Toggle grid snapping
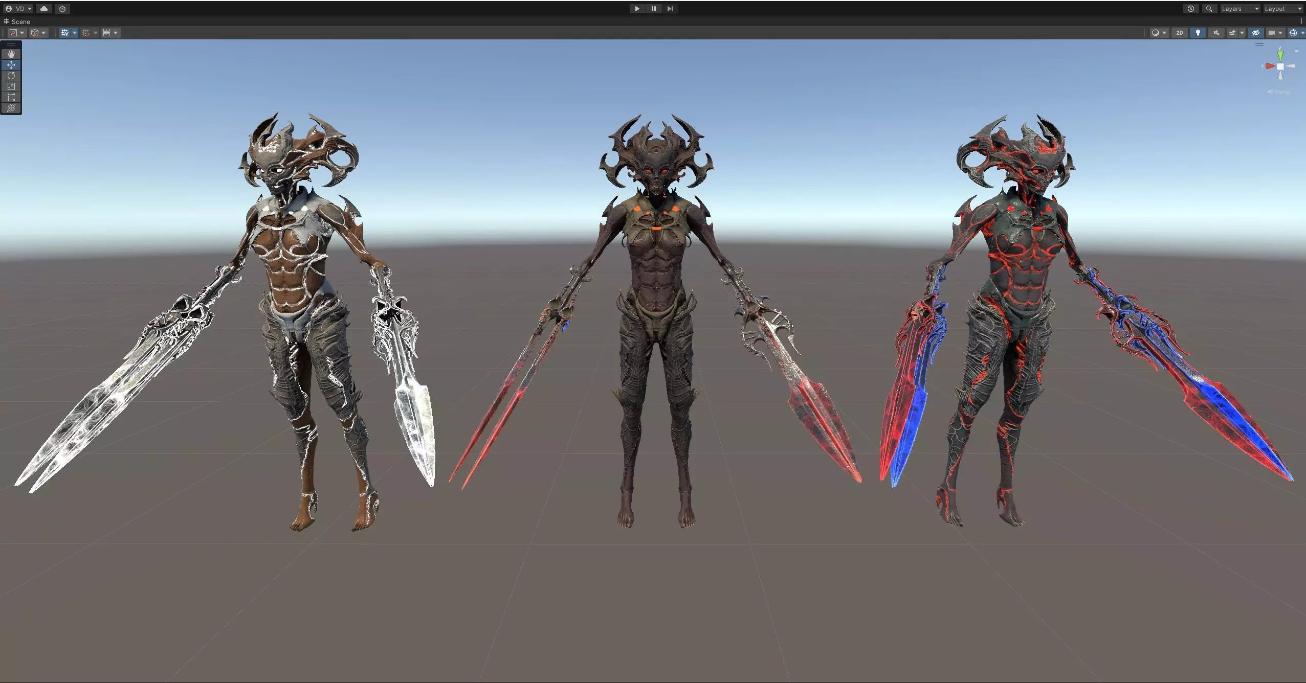The width and height of the screenshot is (1306, 683). tap(85, 33)
